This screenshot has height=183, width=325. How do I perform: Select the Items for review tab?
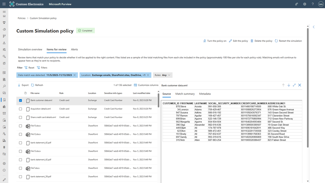tap(56, 49)
